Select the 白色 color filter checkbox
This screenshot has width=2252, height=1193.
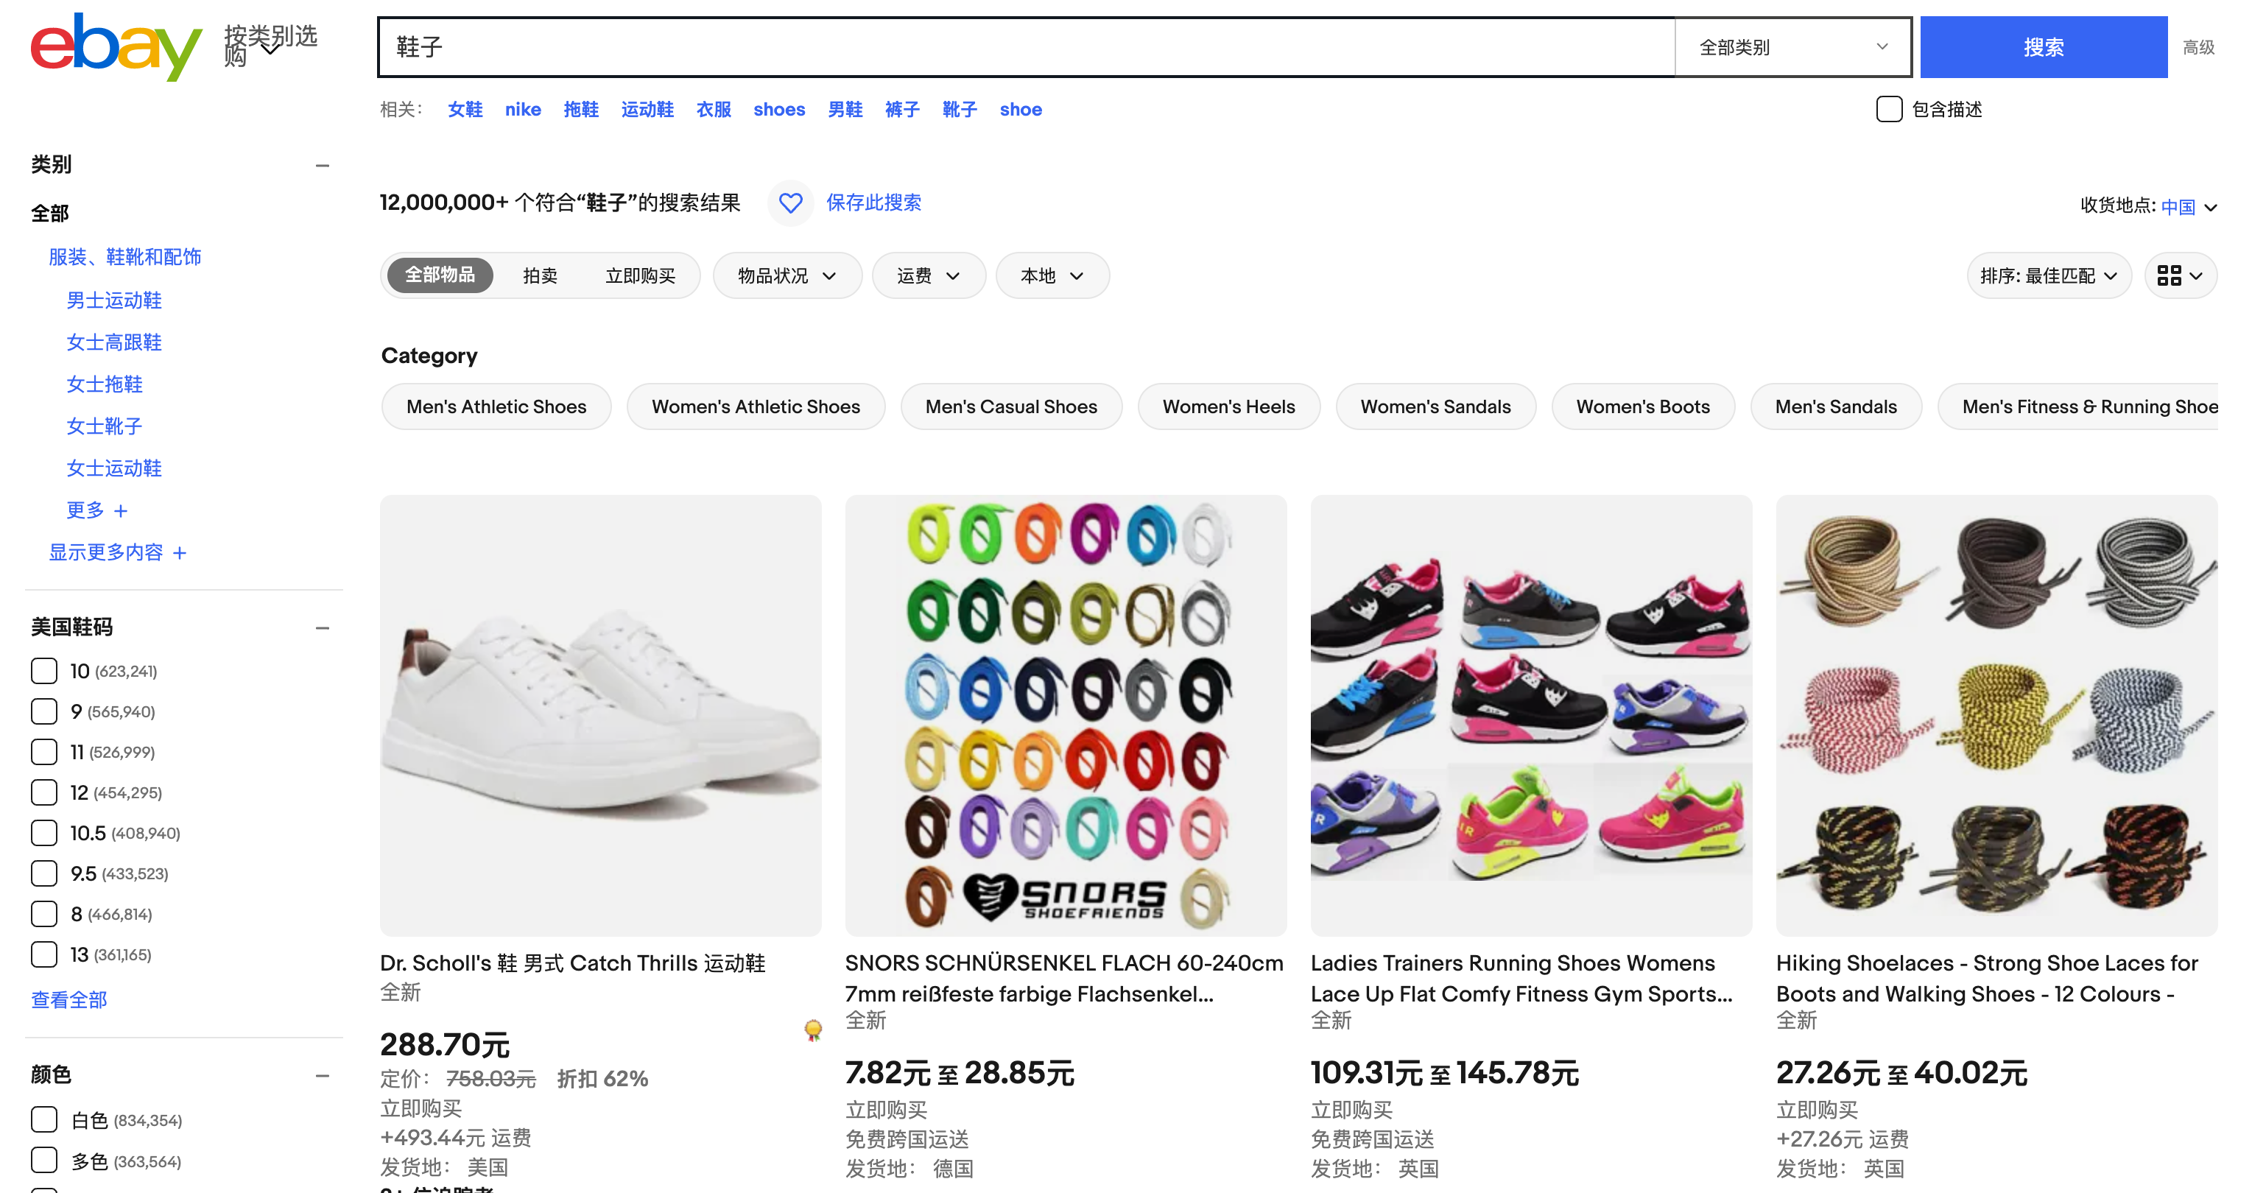point(43,1119)
